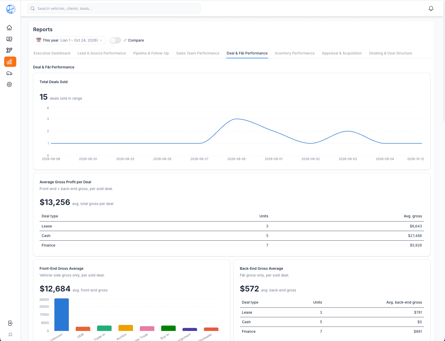
Task: Click the $5,926 Finance avg gross value
Action: click(x=416, y=245)
